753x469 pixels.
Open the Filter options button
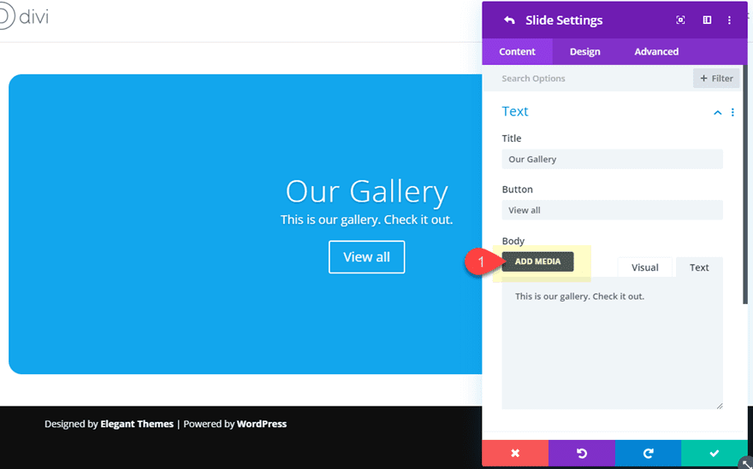[716, 79]
